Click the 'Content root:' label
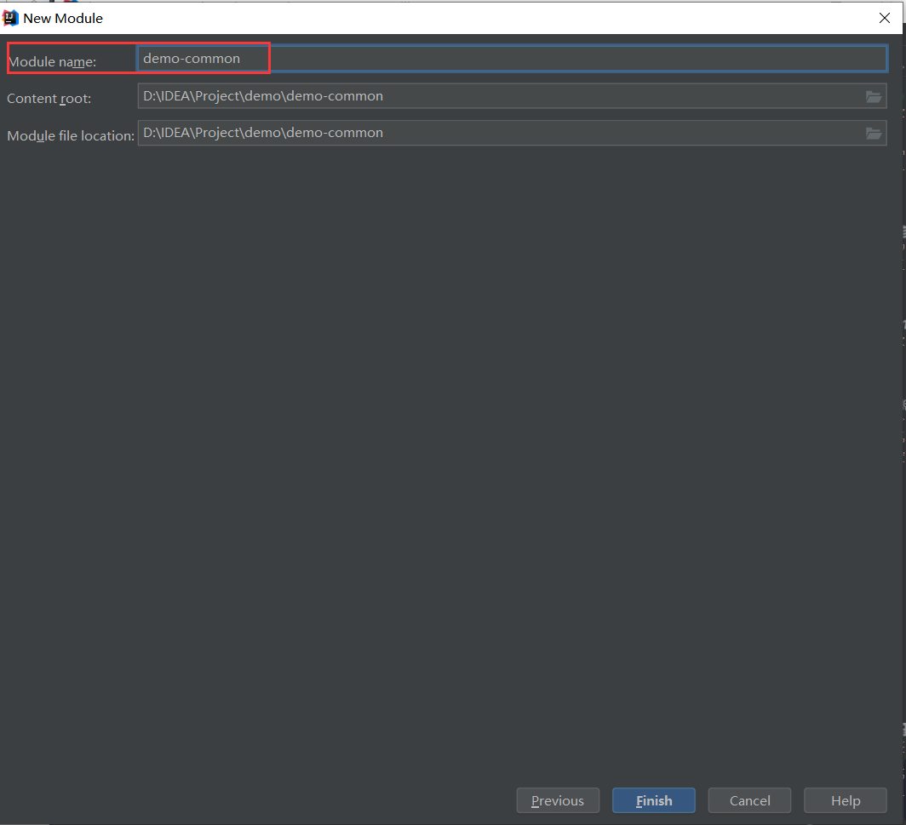 [49, 99]
